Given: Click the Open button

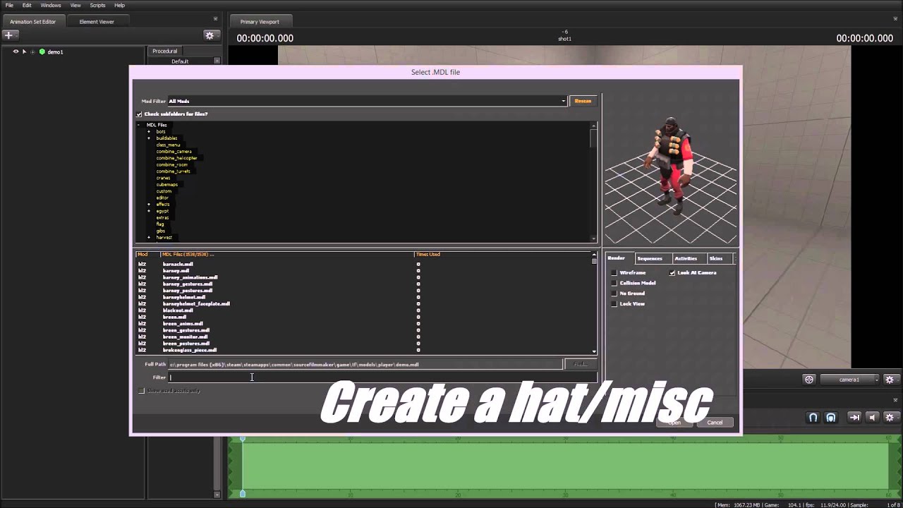Looking at the screenshot, I should (x=674, y=423).
